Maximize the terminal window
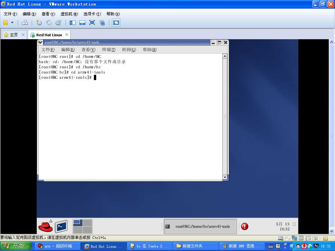Image resolution: width=335 pixels, height=251 pixels. tap(220, 42)
